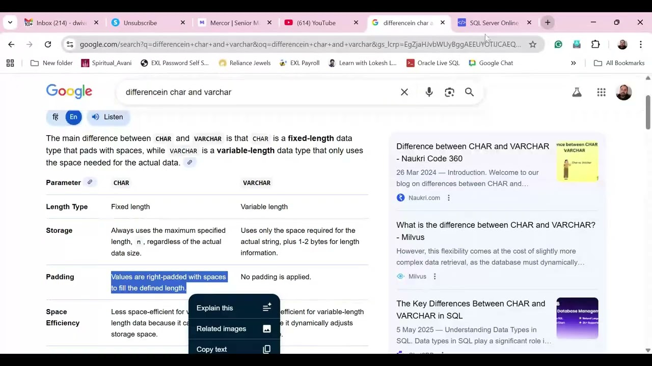Go to the Google logo homepage
Screen dimensions: 652x366
pos(69,92)
